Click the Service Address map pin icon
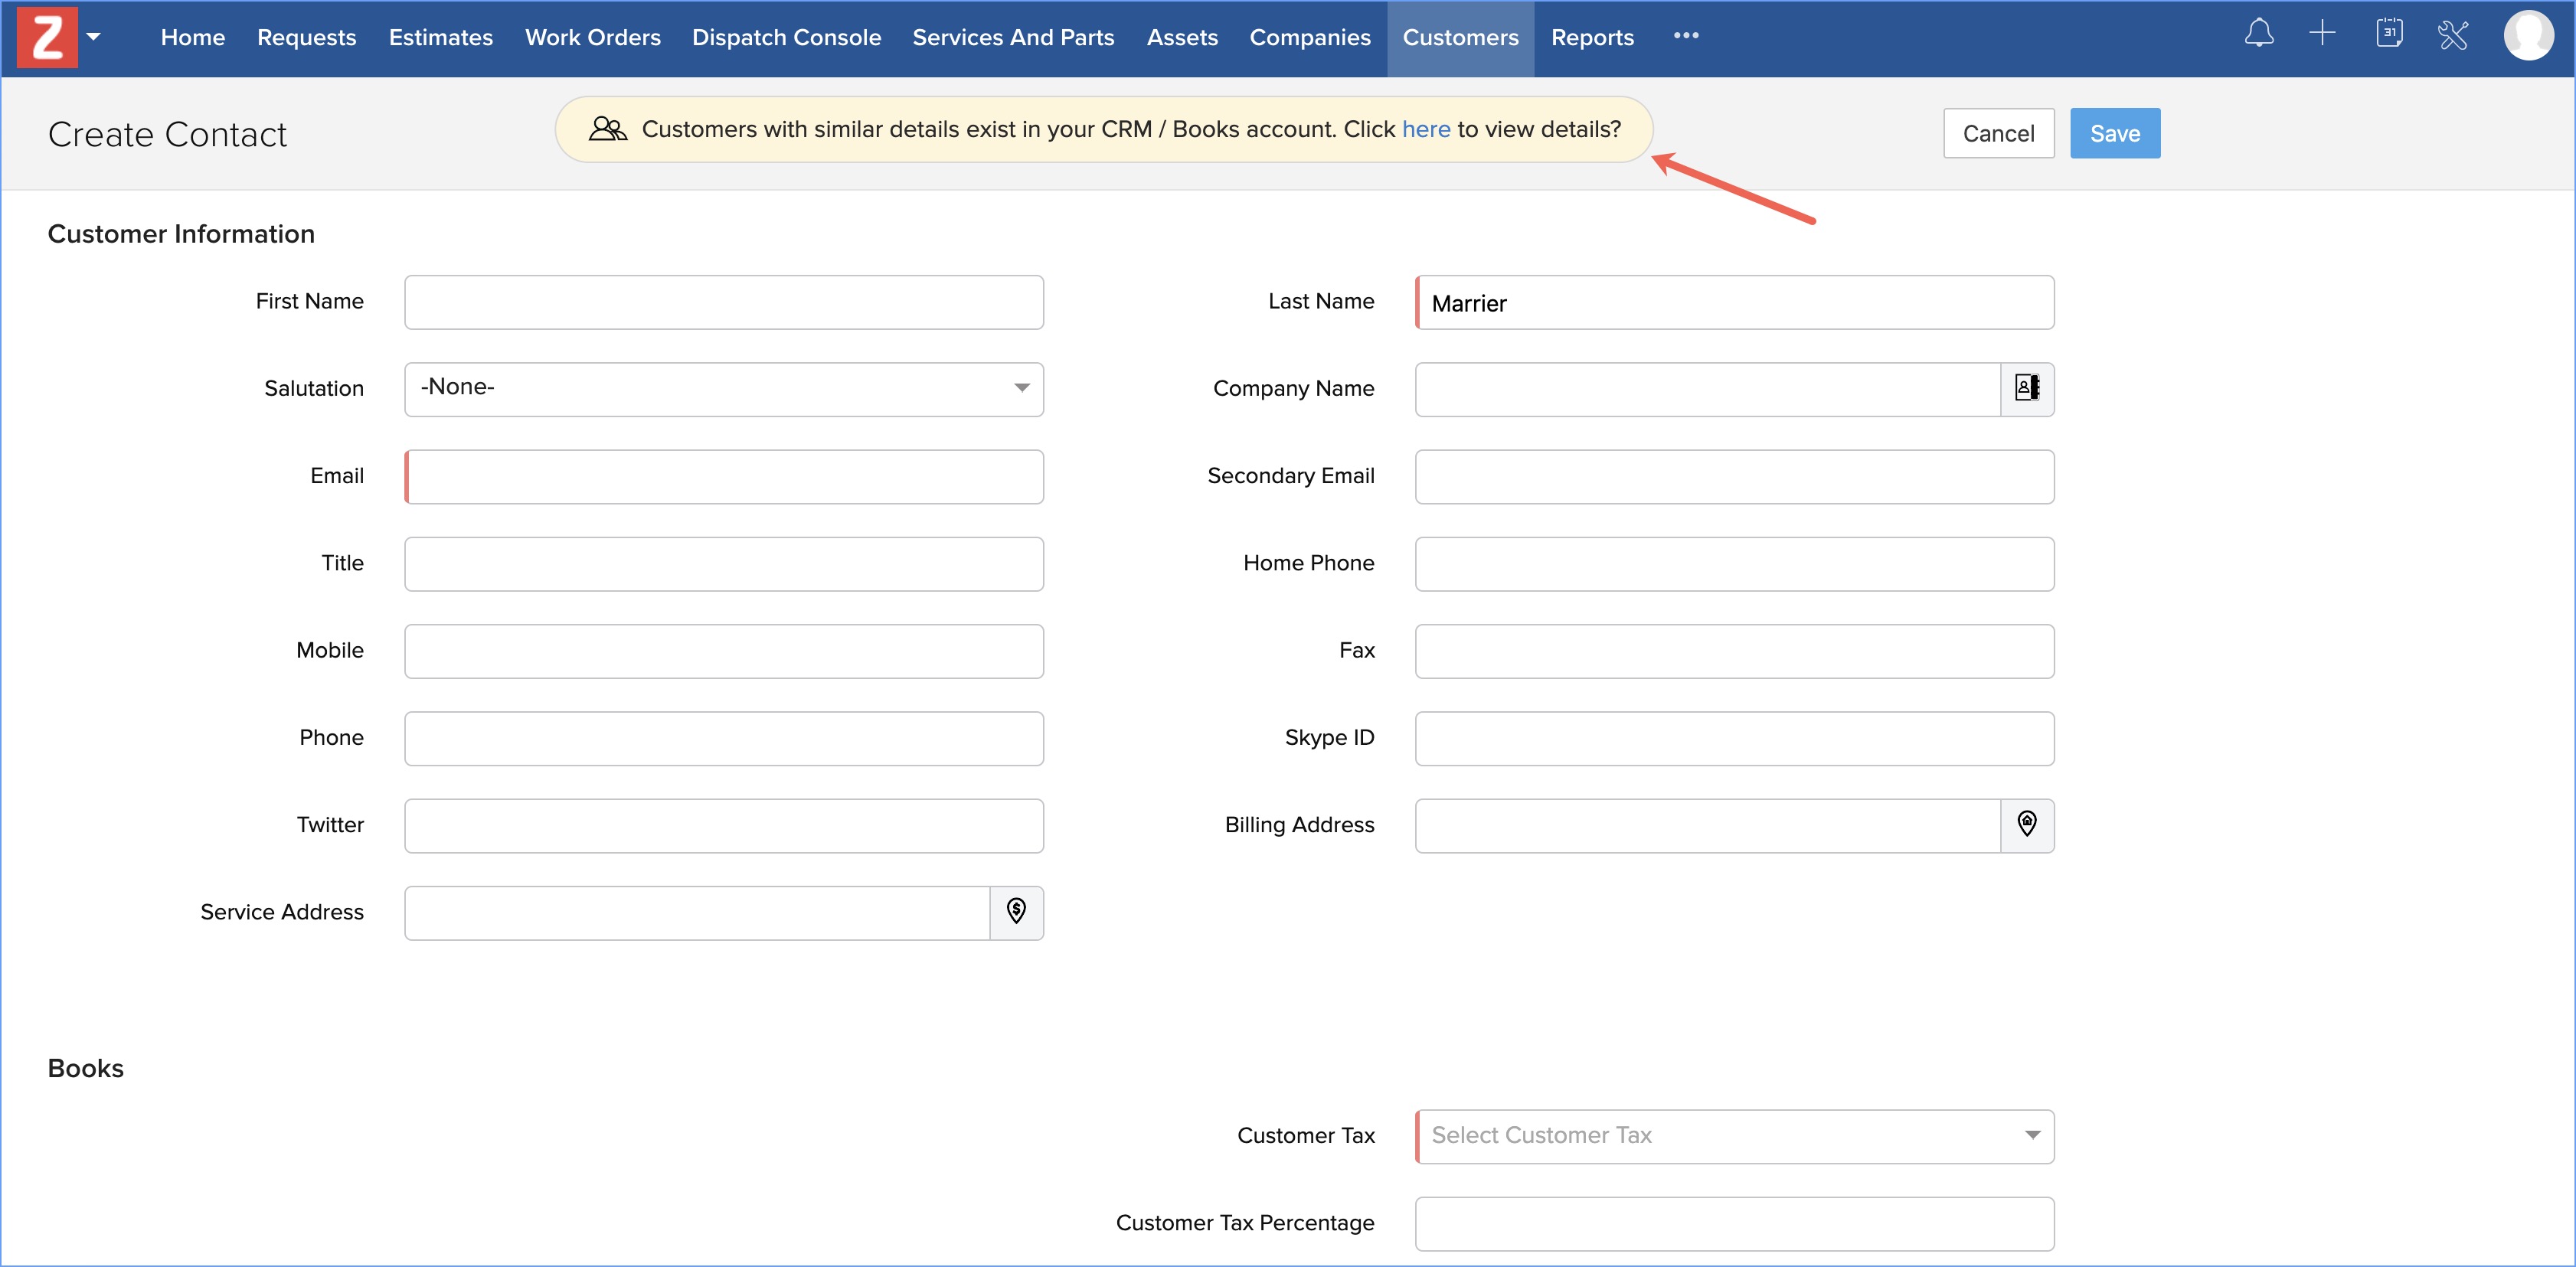2576x1267 pixels. pyautogui.click(x=1016, y=912)
